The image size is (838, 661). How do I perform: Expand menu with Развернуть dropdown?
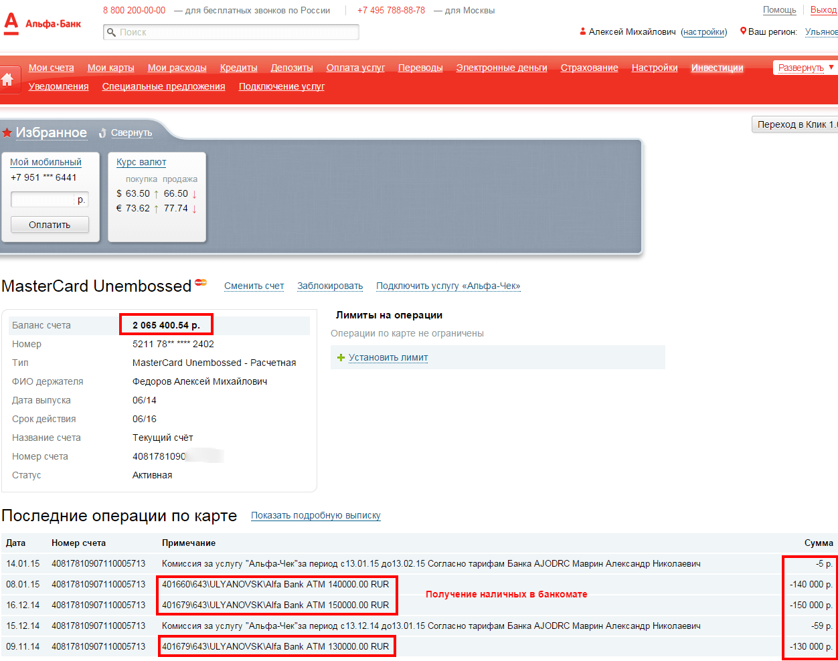click(806, 68)
